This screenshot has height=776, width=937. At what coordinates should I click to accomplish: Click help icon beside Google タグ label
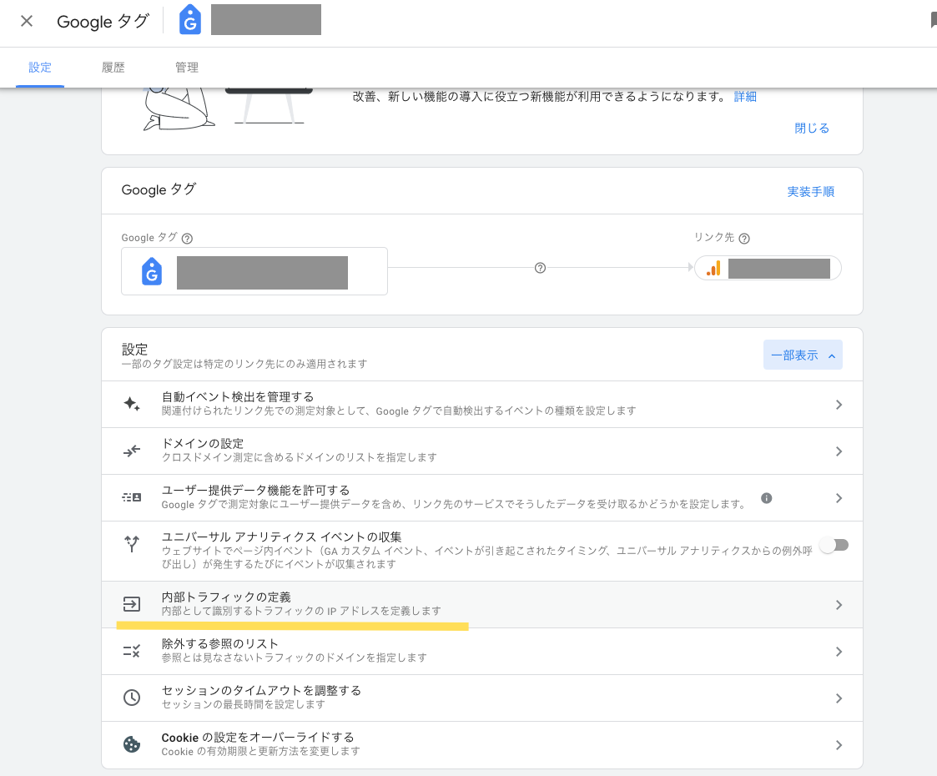point(187,239)
